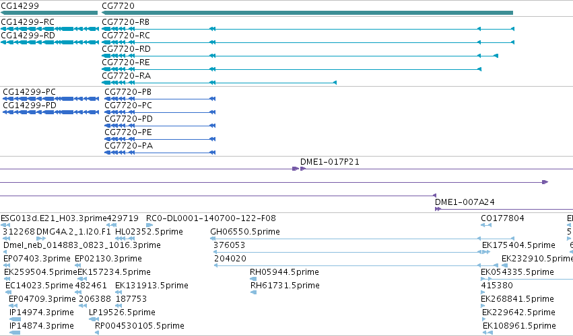This screenshot has width=573, height=336.
Task: Select EST LP19526.5prime
Action: [x=122, y=312]
